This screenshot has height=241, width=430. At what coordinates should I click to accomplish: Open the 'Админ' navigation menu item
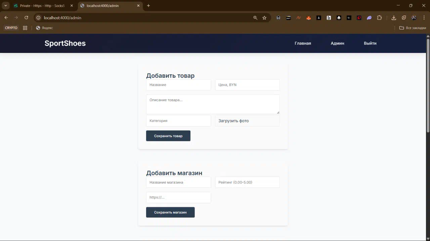pos(337,43)
